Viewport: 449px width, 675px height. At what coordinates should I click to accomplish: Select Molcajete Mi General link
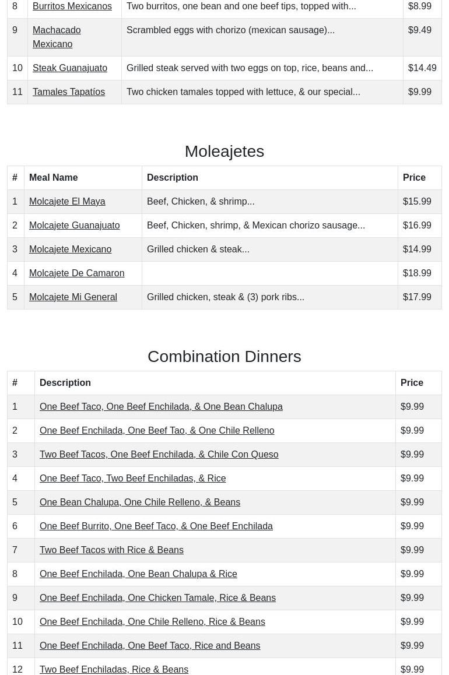pos(73,297)
